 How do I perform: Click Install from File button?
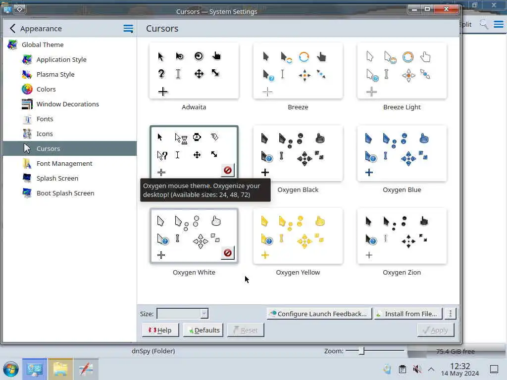(x=407, y=313)
